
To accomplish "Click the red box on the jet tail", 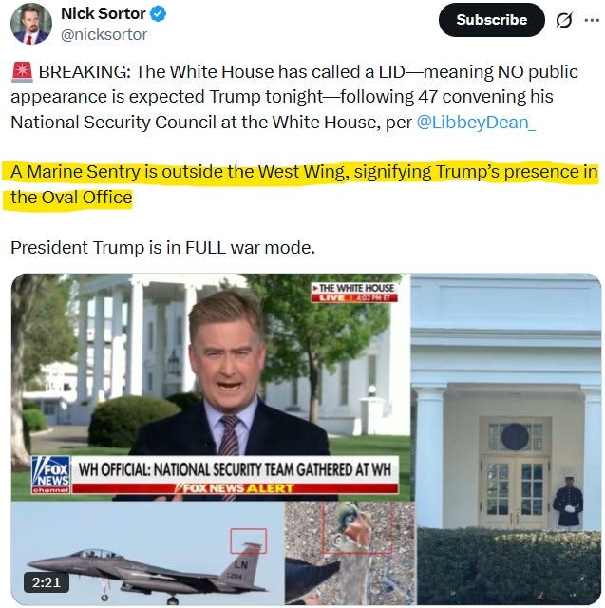I will pyautogui.click(x=249, y=541).
